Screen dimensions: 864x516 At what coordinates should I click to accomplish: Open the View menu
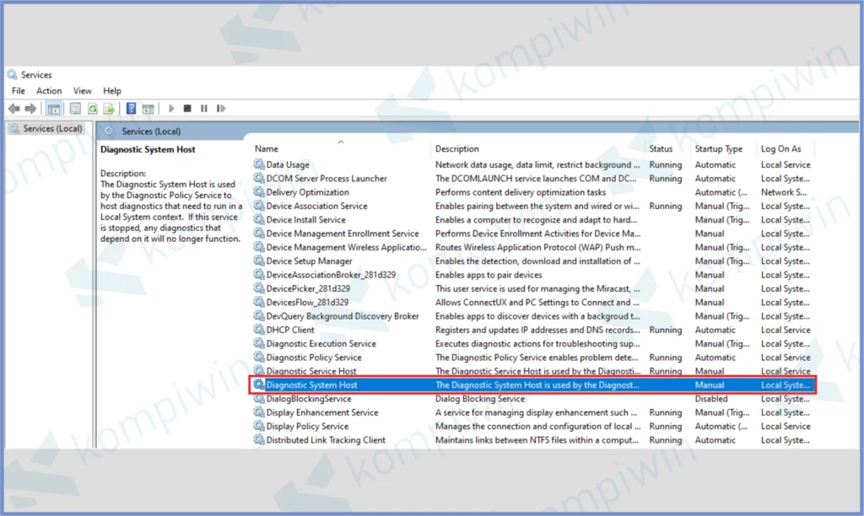[83, 91]
